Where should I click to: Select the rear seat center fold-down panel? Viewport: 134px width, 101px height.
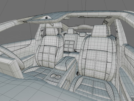pyautogui.click(x=69, y=46)
